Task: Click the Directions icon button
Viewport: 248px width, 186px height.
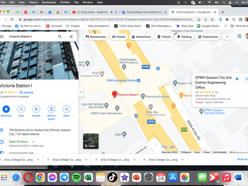Action: point(6,109)
